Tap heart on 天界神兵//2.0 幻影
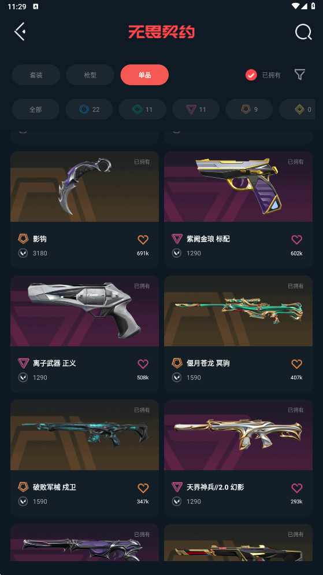The width and height of the screenshot is (323, 575). click(296, 488)
